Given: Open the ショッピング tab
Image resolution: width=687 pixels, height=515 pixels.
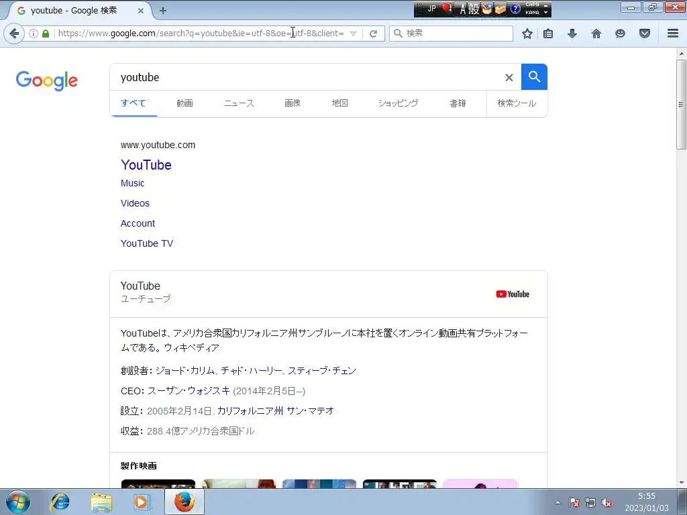Looking at the screenshot, I should pos(399,103).
